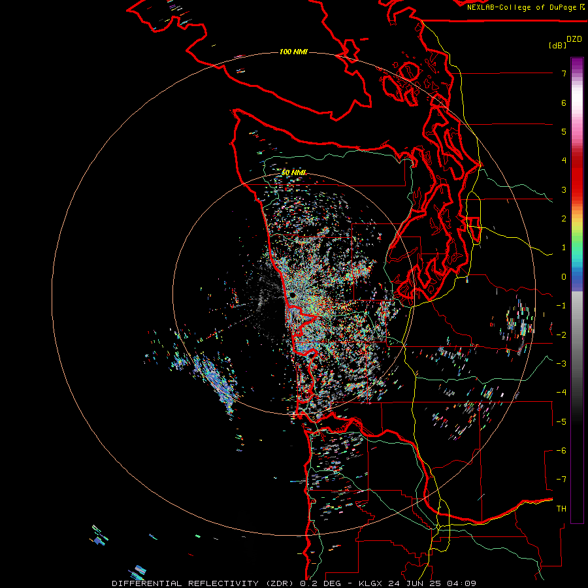Click the 1 value on color scale
The width and height of the screenshot is (588, 588).
pyautogui.click(x=564, y=248)
